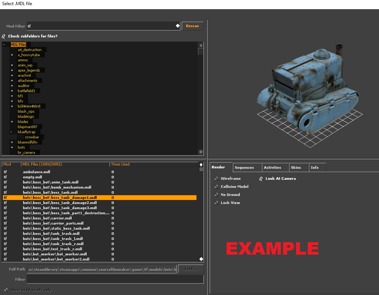Viewport: 379px width, 295px height.
Task: Select boss_tank_damage2.mdl in the list
Action: pyautogui.click(x=100, y=203)
